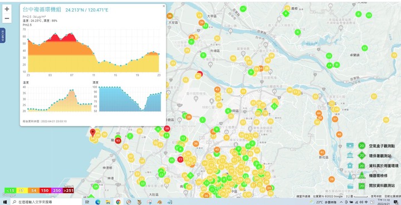Expand the system tray hidden icons chevron
The image size is (401, 205).
pyautogui.click(x=341, y=202)
